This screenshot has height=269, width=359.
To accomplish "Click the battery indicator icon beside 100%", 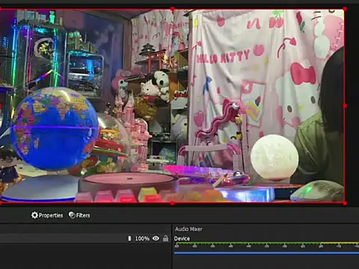I will coord(129,238).
